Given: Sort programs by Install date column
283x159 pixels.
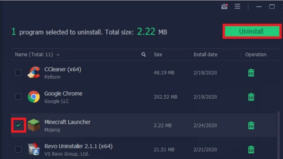Looking at the screenshot, I should (205, 54).
